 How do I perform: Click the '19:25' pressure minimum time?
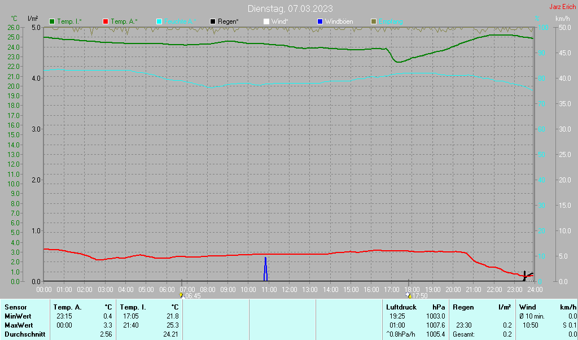[x=397, y=316]
